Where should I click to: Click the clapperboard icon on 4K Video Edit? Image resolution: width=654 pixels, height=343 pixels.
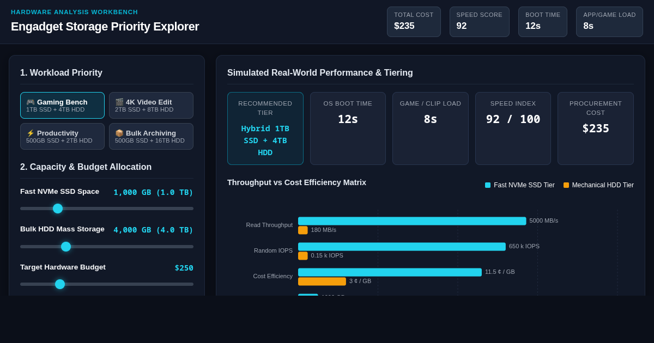119,102
